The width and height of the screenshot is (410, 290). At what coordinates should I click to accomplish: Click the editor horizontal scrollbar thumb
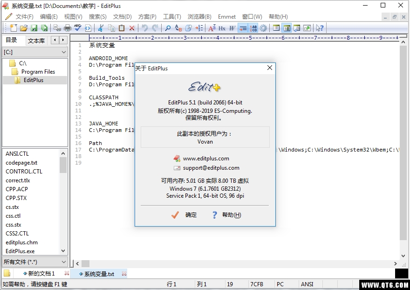click(86, 263)
